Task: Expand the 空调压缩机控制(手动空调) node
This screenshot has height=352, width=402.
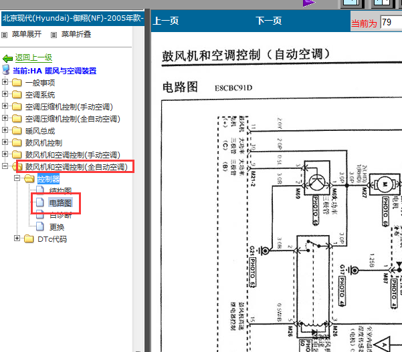Action: 5,106
